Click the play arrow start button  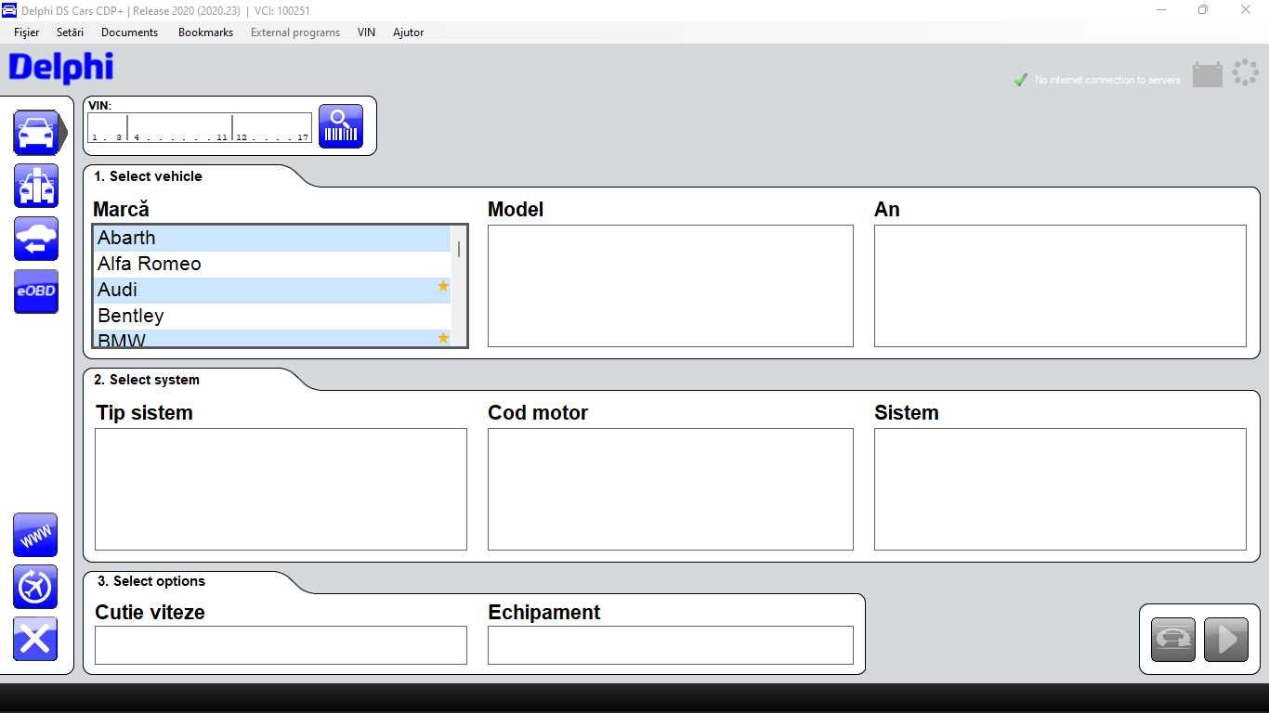pyautogui.click(x=1226, y=640)
